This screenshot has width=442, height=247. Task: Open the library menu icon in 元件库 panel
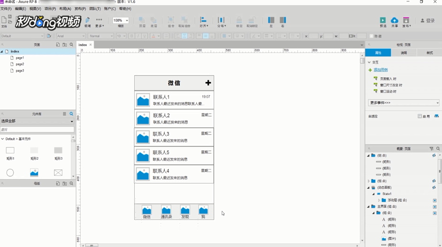[x=65, y=113]
